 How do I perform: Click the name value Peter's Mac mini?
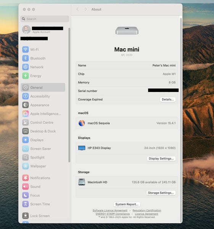click(x=164, y=65)
